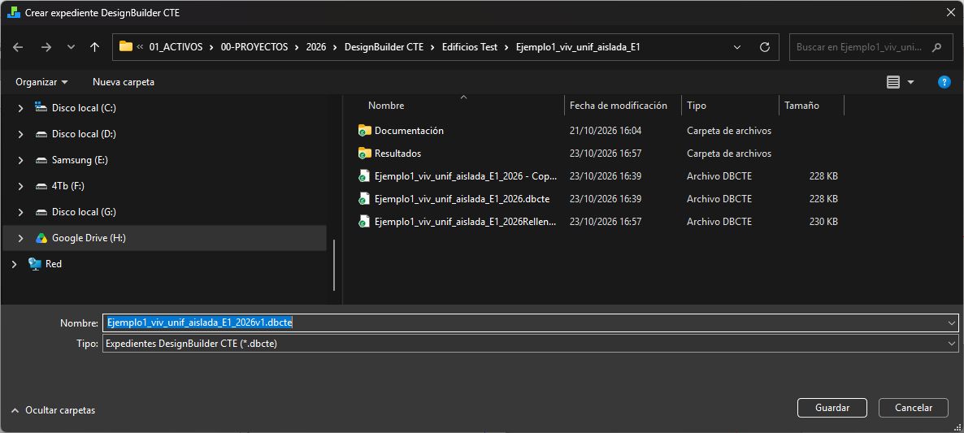Click icon of Ejemplo1_viv_unif_aislada_E1_2026.dbcte file
Image resolution: width=964 pixels, height=433 pixels.
pos(365,199)
